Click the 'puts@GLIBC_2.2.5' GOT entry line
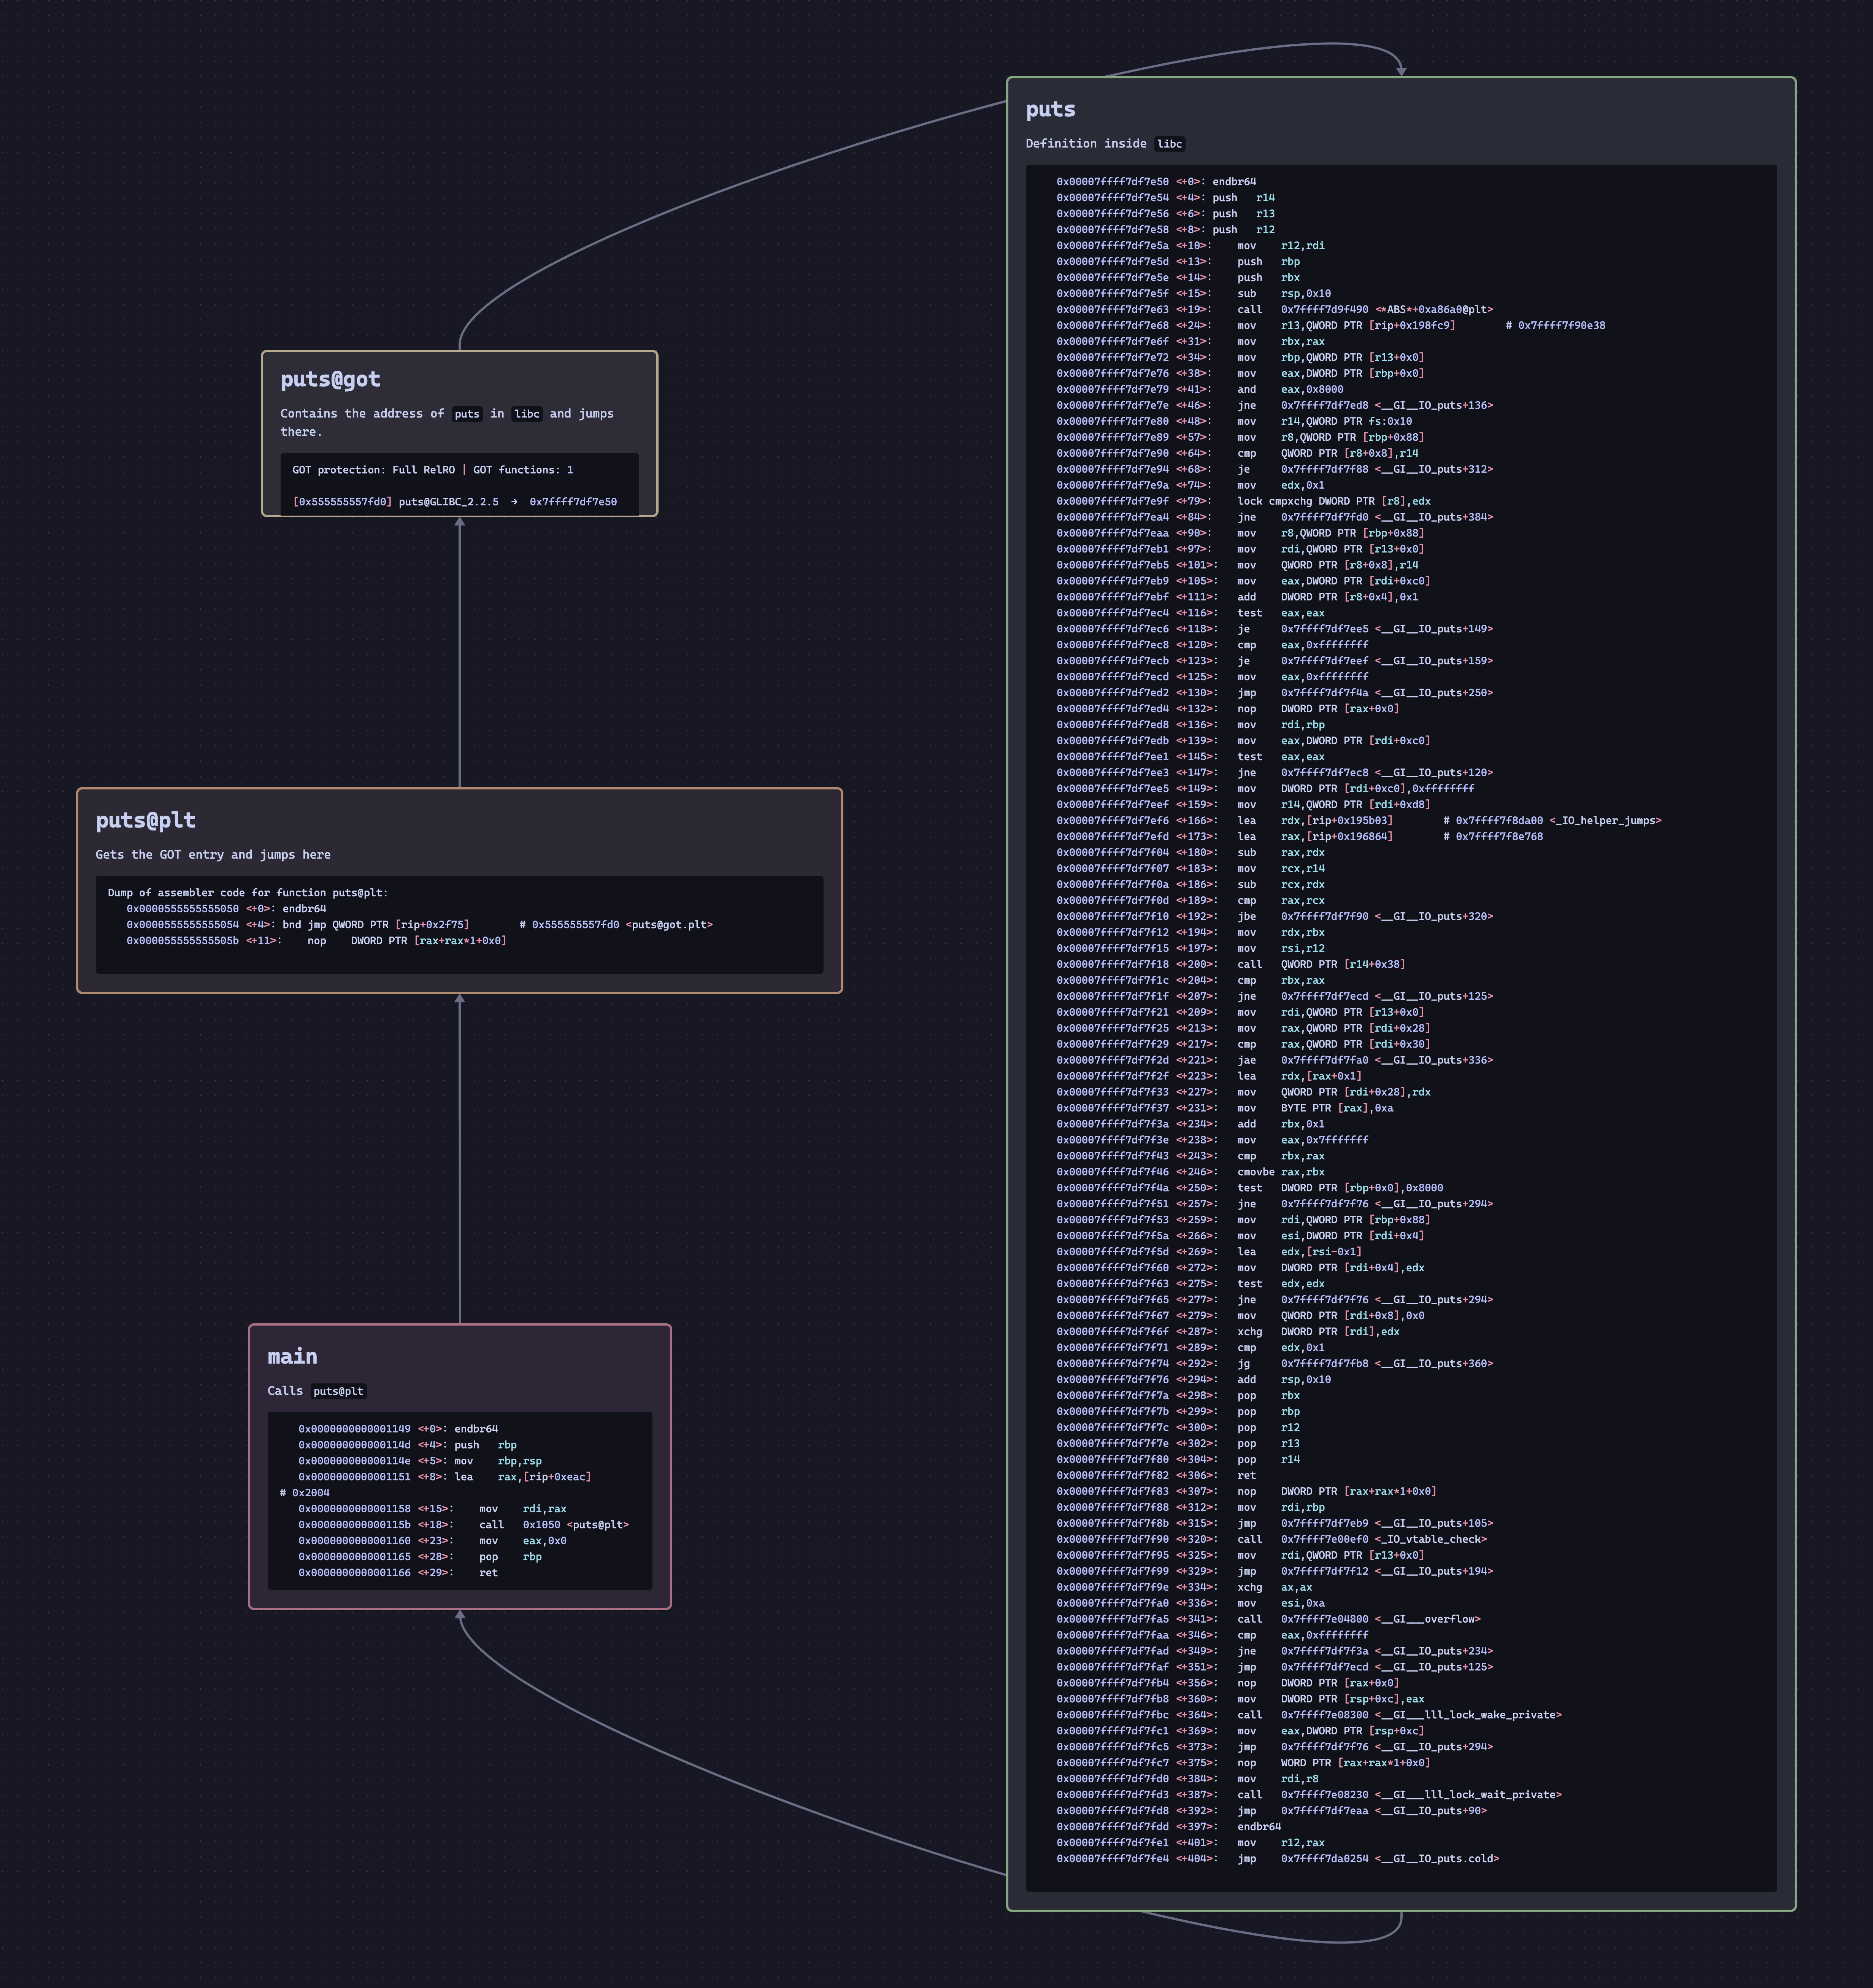The width and height of the screenshot is (1873, 1988). coord(455,502)
